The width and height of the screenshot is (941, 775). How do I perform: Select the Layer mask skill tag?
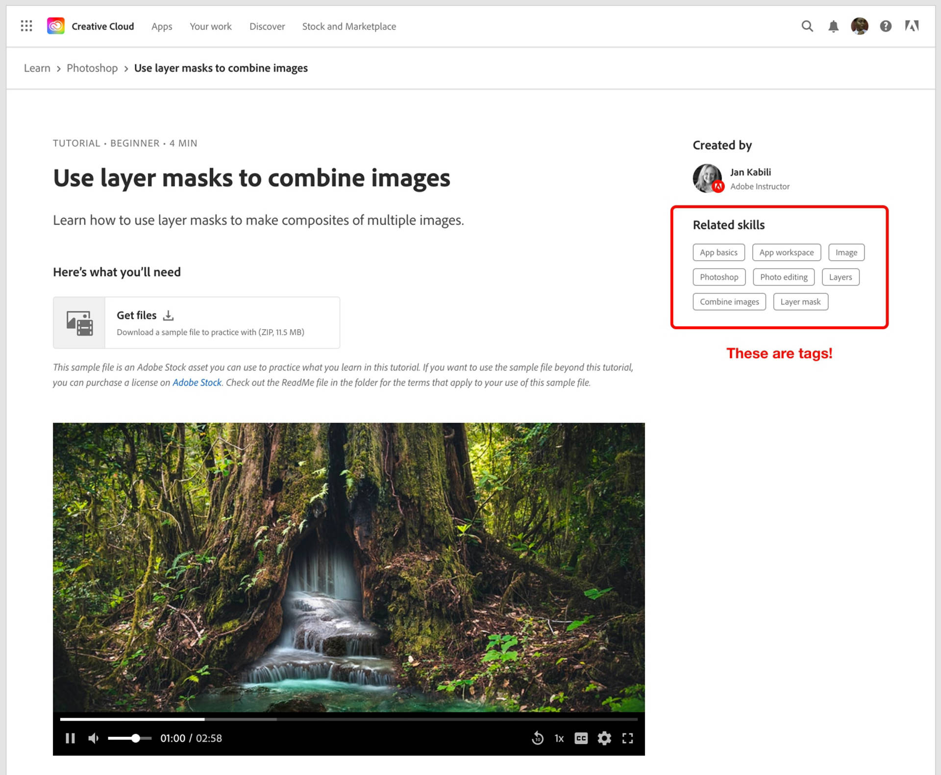click(x=800, y=301)
